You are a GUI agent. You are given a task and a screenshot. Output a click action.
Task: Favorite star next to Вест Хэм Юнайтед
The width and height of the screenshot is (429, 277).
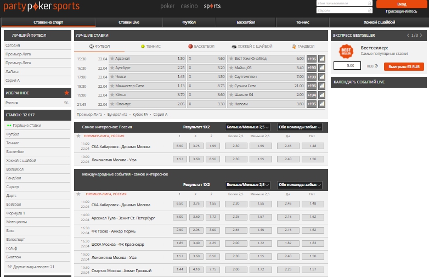(x=231, y=58)
